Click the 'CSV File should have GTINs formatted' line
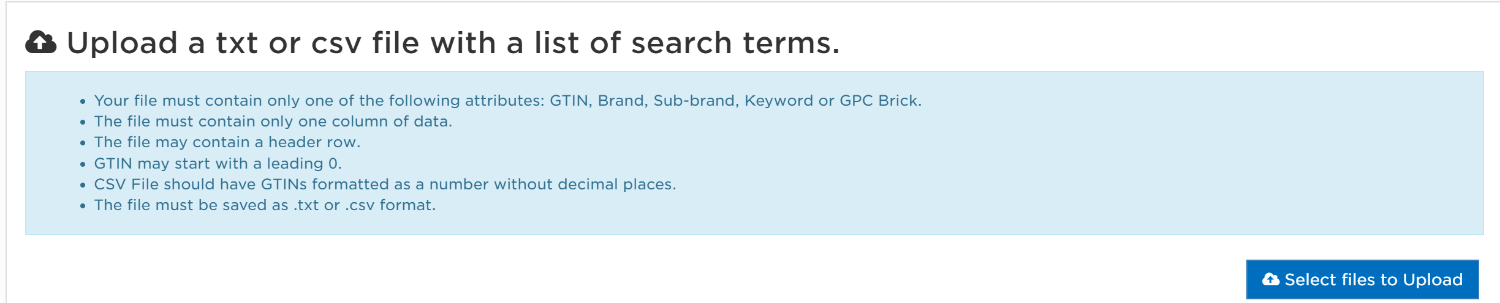This screenshot has height=303, width=1500. coord(385,184)
